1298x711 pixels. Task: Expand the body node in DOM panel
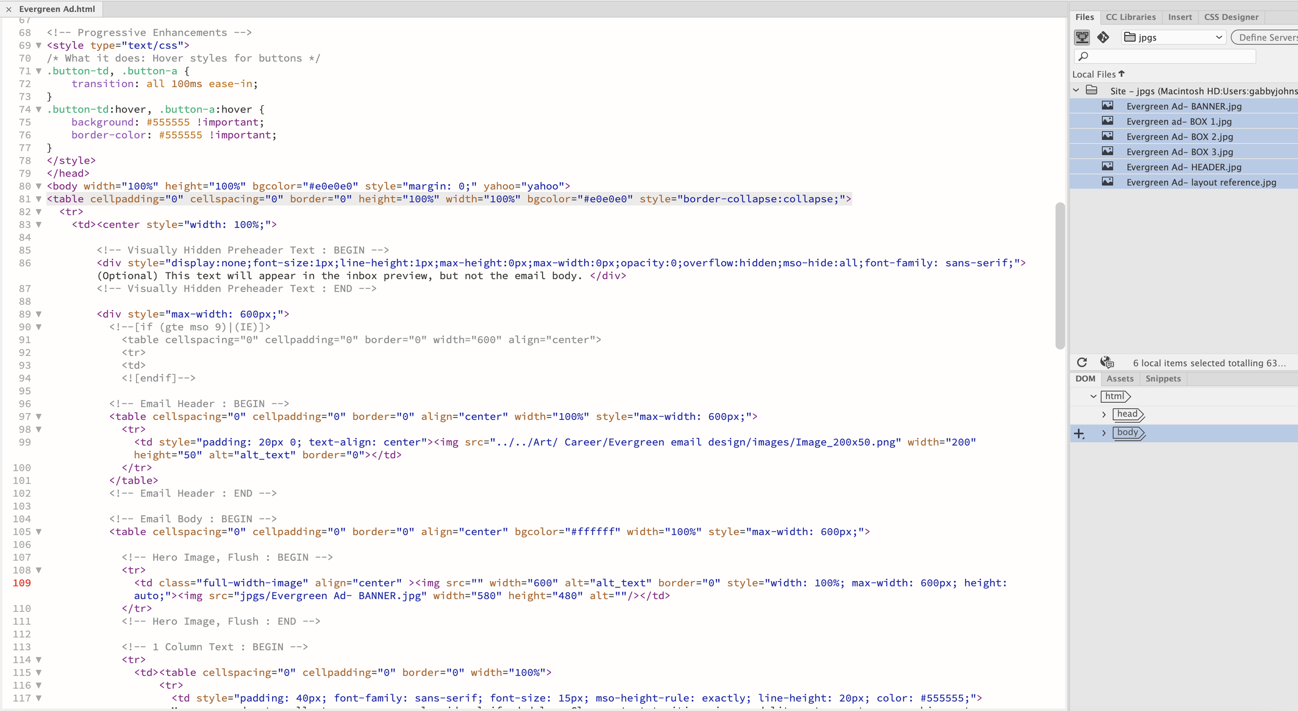point(1104,433)
